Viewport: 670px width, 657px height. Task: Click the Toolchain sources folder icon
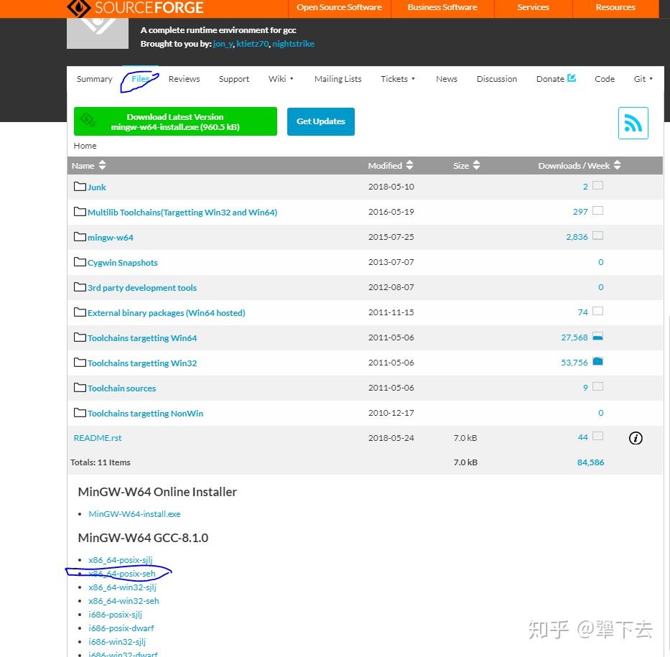click(x=80, y=388)
